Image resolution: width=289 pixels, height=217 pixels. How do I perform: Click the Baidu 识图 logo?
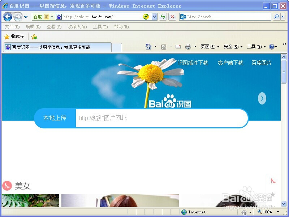point(170,101)
